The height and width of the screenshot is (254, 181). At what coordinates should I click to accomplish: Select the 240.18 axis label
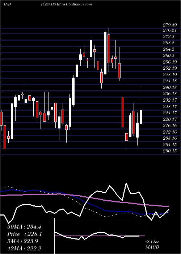coord(170,88)
